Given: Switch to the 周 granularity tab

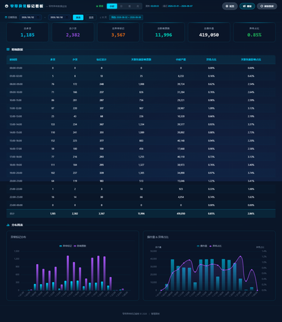Looking at the screenshot, I should click(129, 6).
